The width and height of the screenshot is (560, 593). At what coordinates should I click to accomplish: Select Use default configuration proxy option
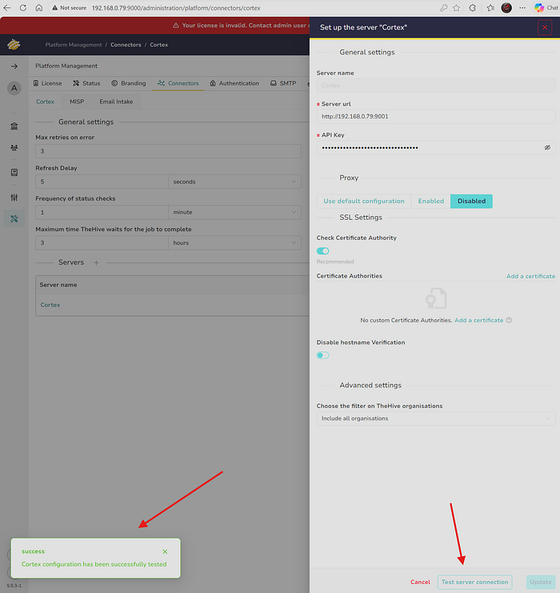[364, 201]
